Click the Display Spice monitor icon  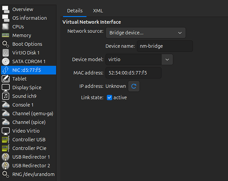tap(6, 88)
